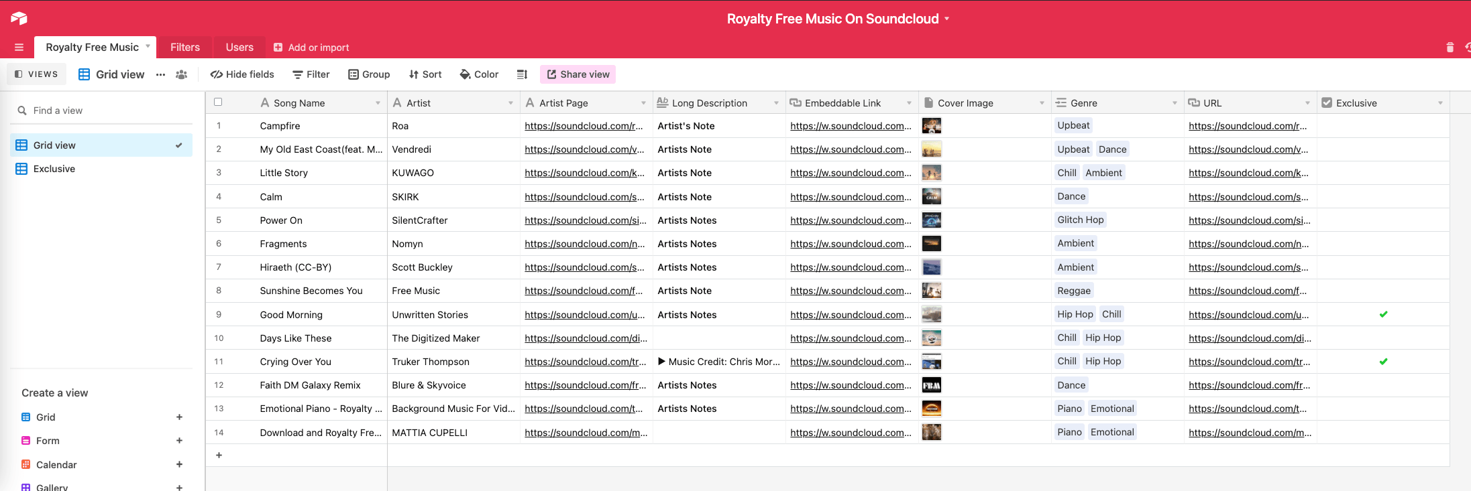Open the Filter tool
The height and width of the screenshot is (491, 1471).
(311, 74)
